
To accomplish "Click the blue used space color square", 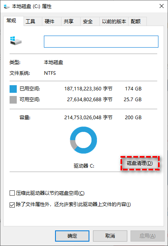I will coord(13,89).
